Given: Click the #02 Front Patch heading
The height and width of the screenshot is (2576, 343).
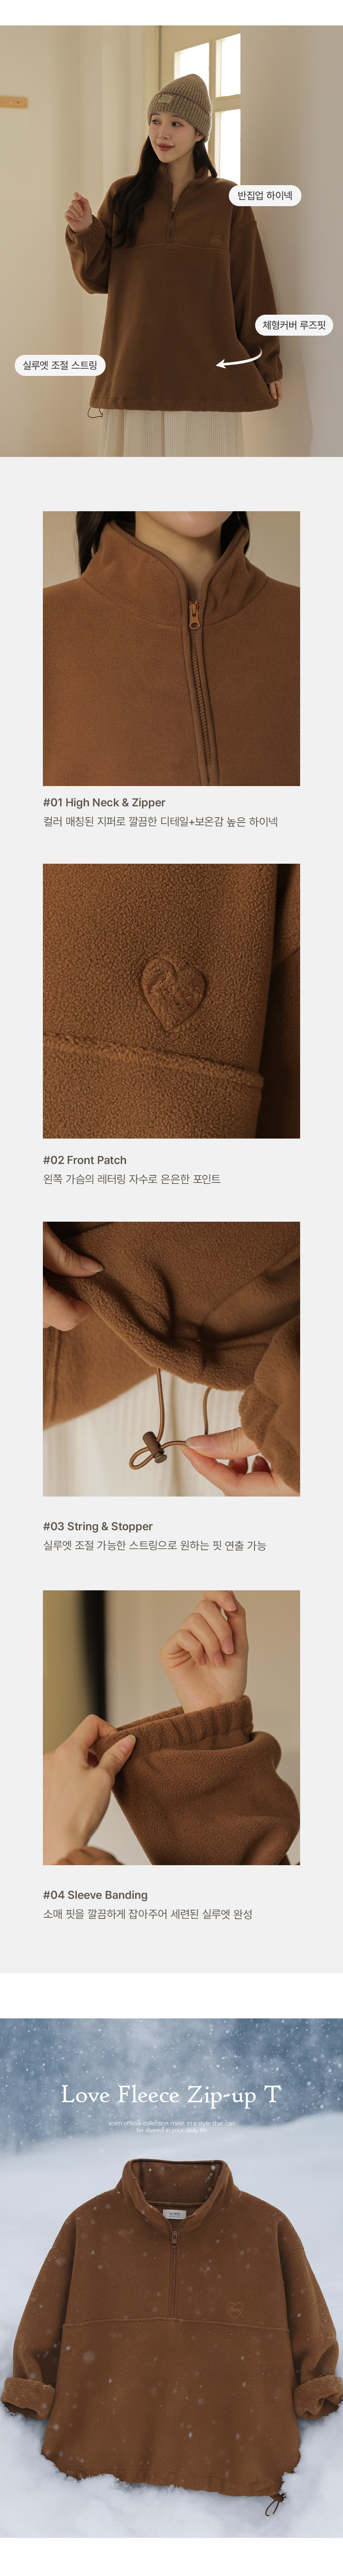Looking at the screenshot, I should click(x=85, y=1160).
